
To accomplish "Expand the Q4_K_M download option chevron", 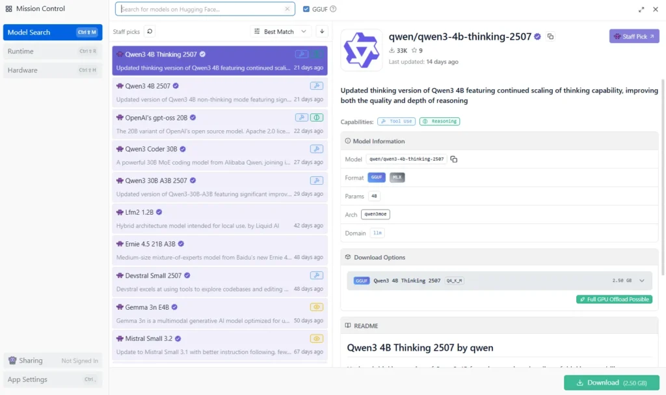I will click(x=642, y=280).
